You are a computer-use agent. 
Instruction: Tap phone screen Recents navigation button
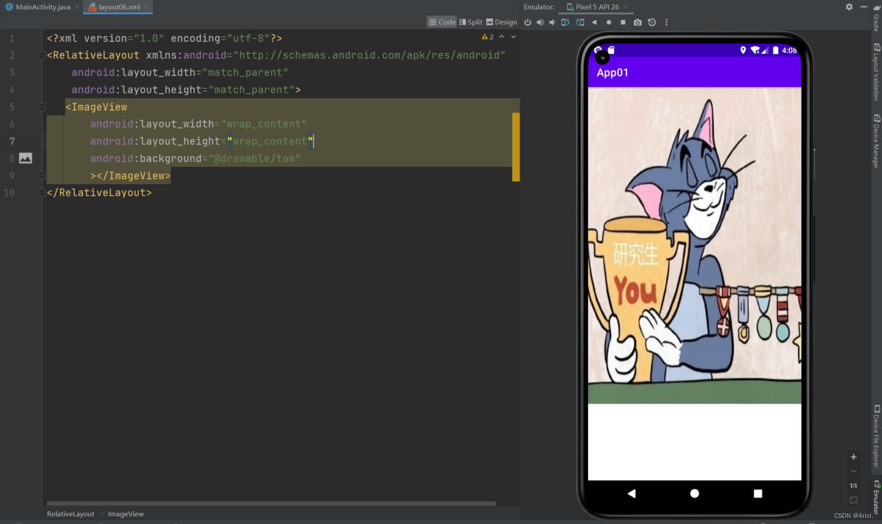tap(758, 494)
